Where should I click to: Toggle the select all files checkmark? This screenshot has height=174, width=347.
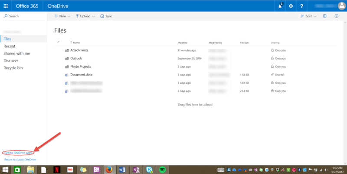coord(58,42)
